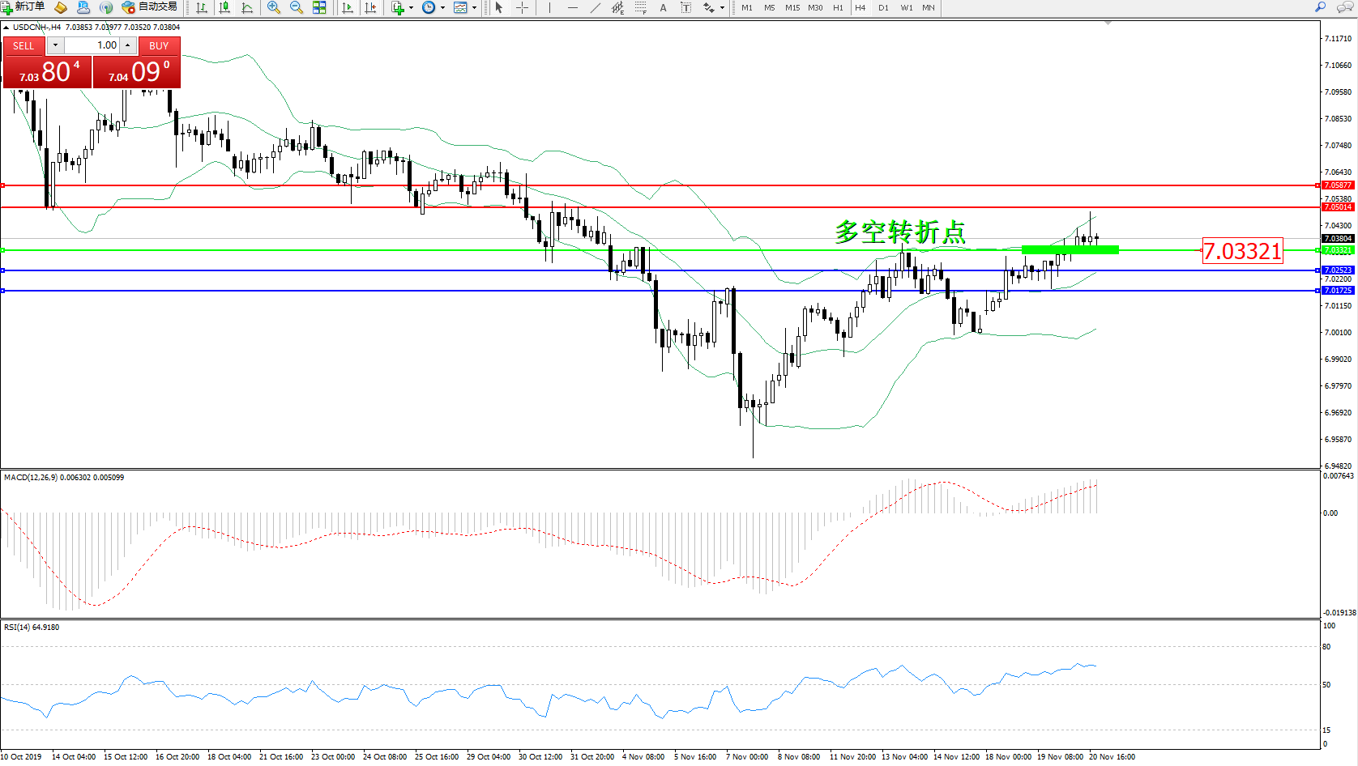1358x766 pixels.
Task: Select the Fibonacci retracement tool
Action: pyautogui.click(x=640, y=7)
